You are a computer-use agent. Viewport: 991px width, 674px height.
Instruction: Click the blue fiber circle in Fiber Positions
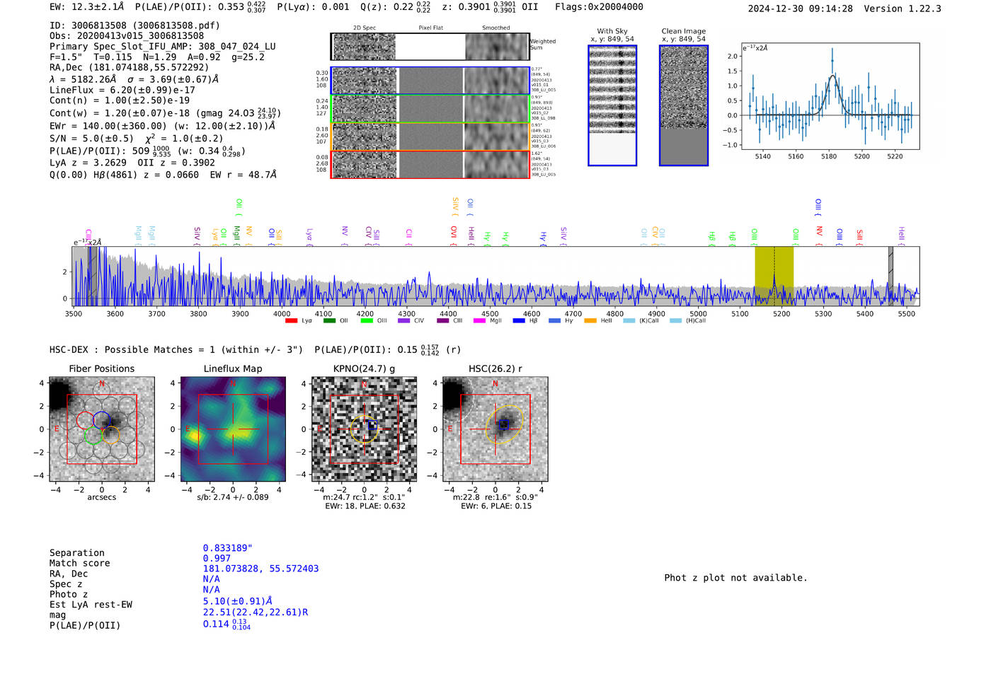tap(102, 420)
